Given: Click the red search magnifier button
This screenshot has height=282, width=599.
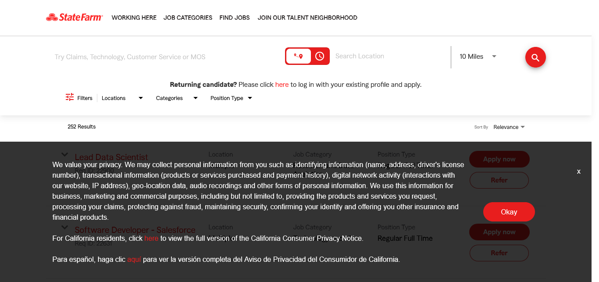Looking at the screenshot, I should [x=535, y=57].
